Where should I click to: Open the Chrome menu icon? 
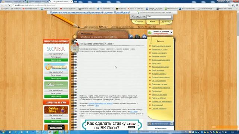237,5
